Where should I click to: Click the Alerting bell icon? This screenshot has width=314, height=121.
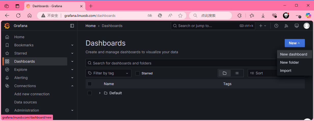pyautogui.click(x=7, y=78)
